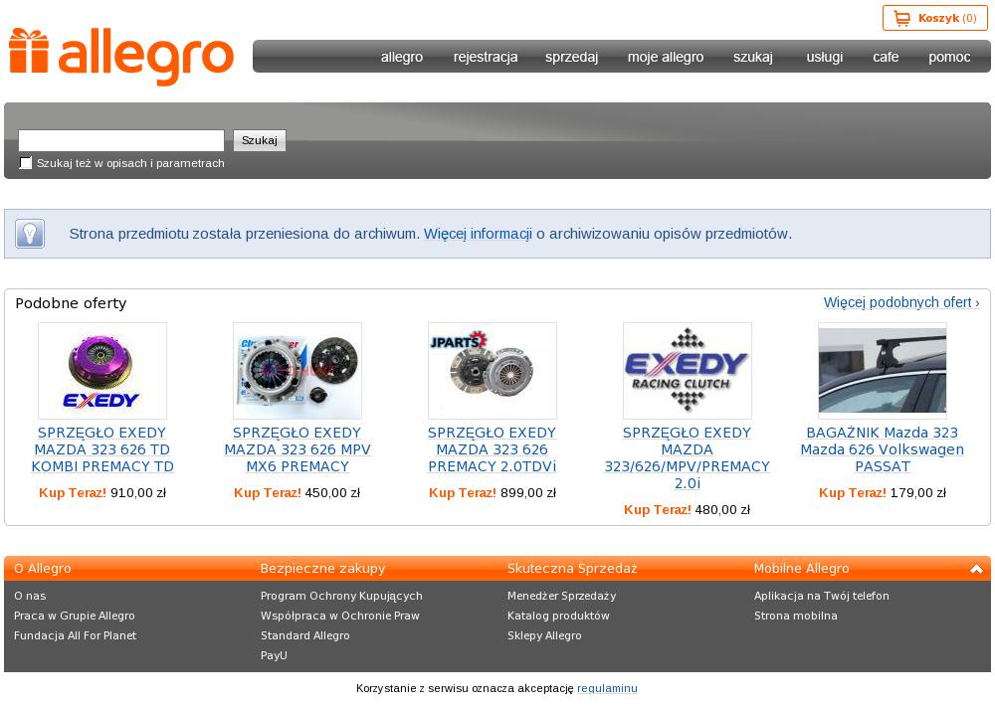The height and width of the screenshot is (708, 995).
Task: Click the lightbulb info icon
Action: (x=30, y=234)
